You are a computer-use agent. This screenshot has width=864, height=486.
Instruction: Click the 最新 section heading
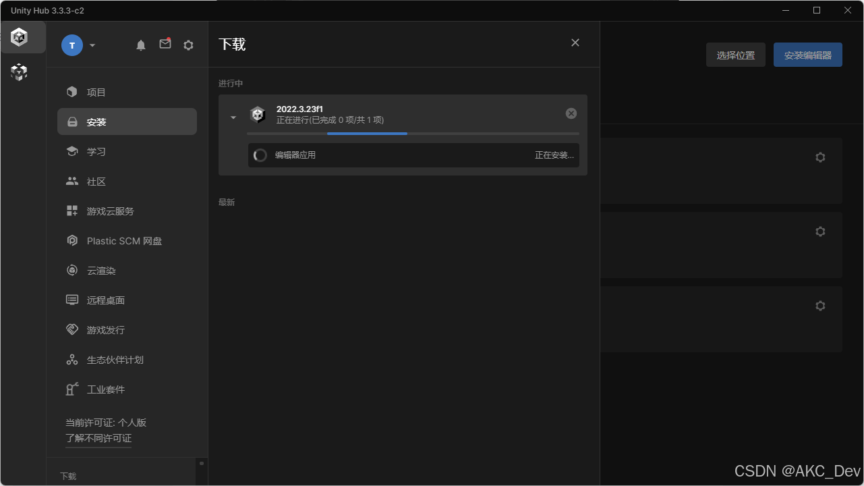(227, 202)
